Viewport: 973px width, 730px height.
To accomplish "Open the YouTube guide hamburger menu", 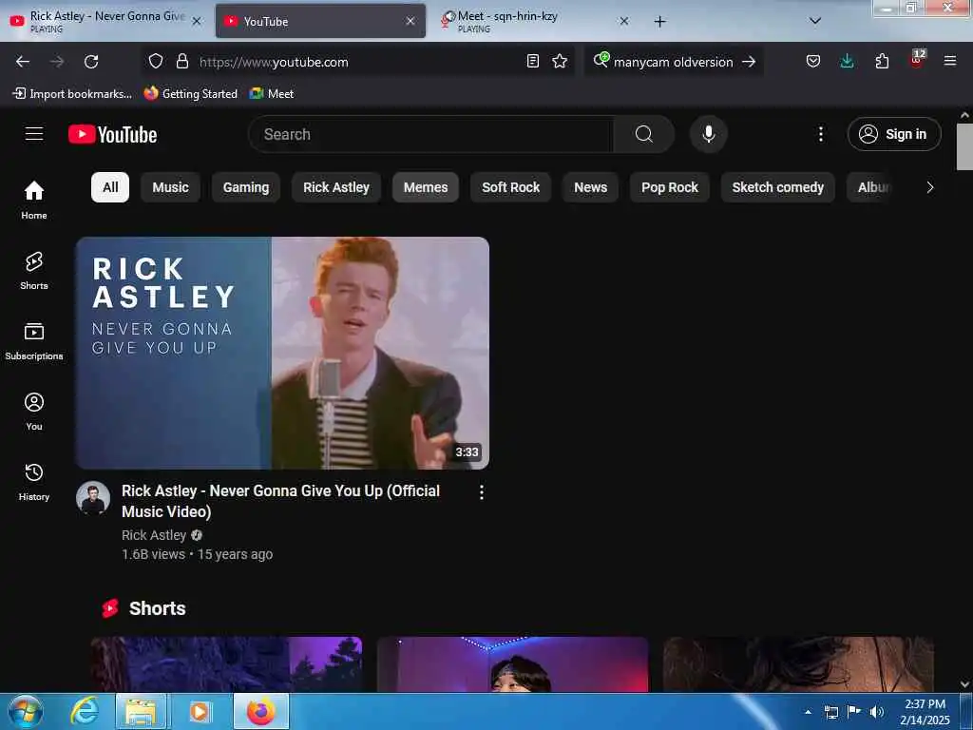I will tap(34, 133).
